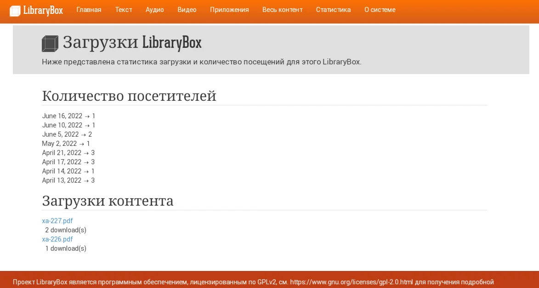
Task: Select the May 2, 2022 visitor entry
Action: 66,144
